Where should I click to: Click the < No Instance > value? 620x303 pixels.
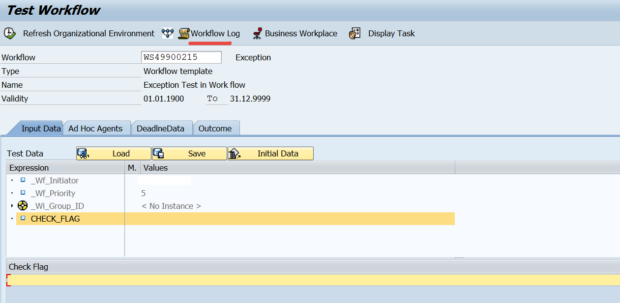(171, 206)
